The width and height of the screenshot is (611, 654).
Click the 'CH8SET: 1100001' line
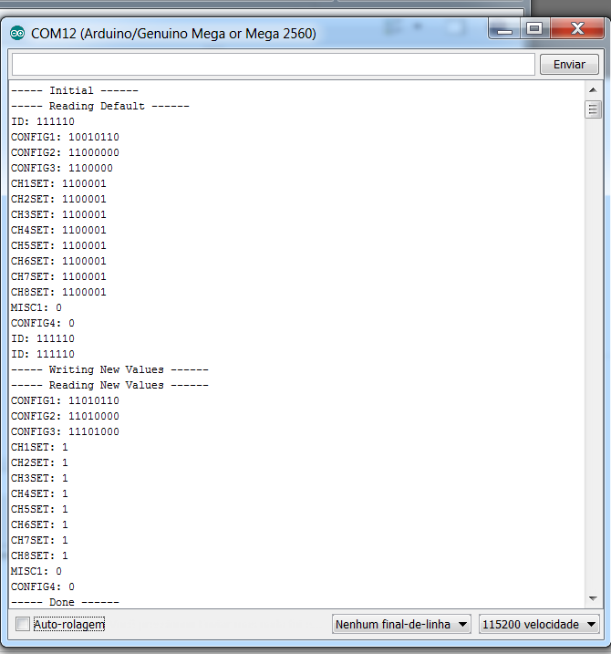pos(58,292)
